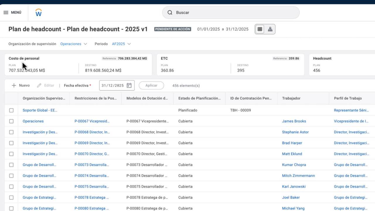
Task: Click the Workday logo
Action: [38, 13]
